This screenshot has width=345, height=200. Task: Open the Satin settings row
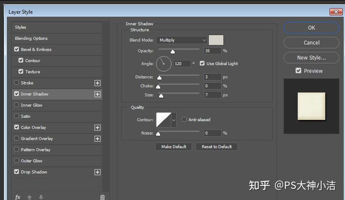pos(57,116)
